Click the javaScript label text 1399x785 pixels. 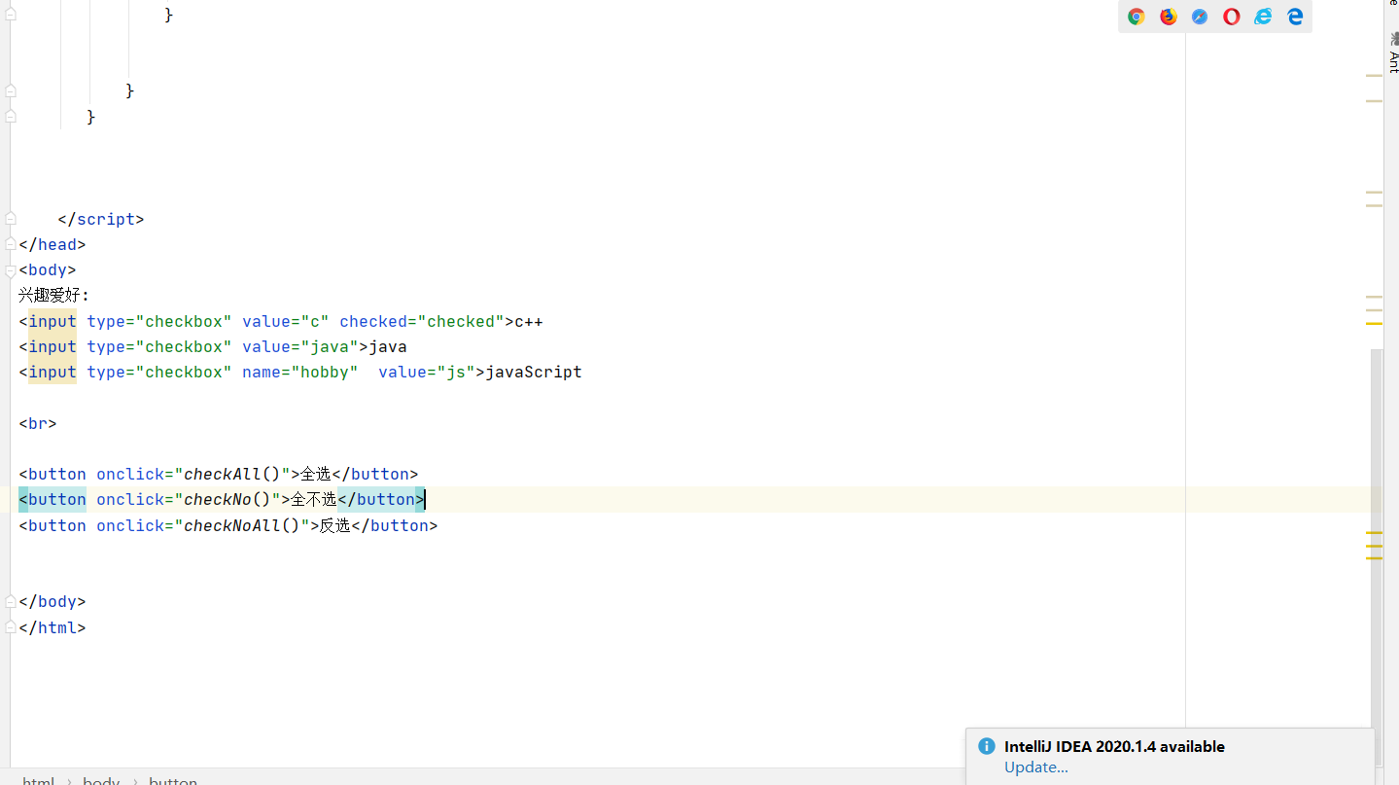coord(534,372)
